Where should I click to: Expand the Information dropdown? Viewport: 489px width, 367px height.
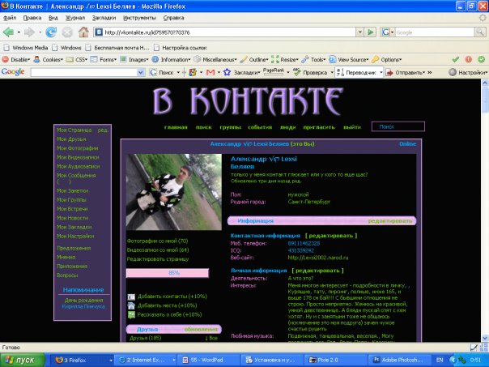(172, 59)
